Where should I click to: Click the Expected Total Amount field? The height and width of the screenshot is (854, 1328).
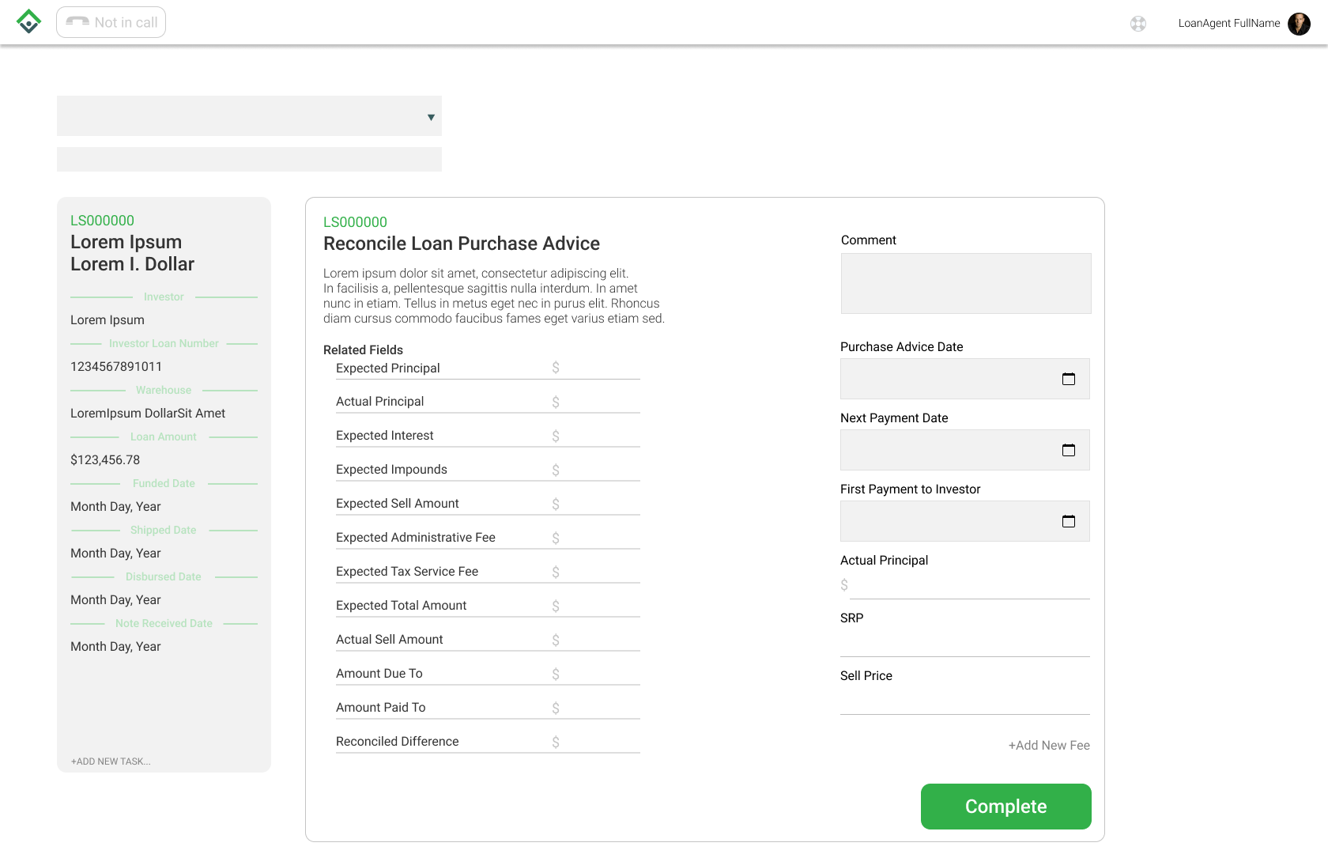pyautogui.click(x=597, y=606)
